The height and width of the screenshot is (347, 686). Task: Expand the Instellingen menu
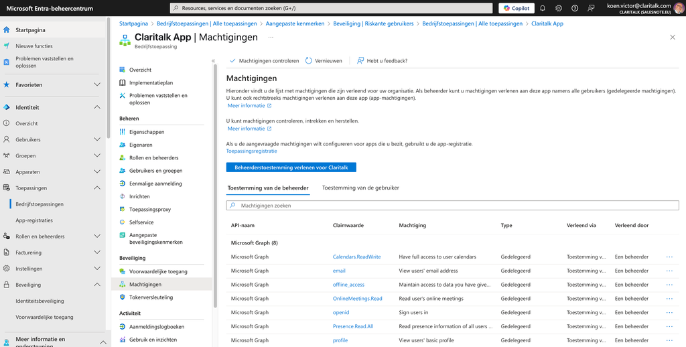97,269
